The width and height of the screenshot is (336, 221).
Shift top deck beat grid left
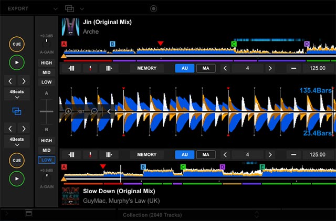pyautogui.click(x=71, y=68)
